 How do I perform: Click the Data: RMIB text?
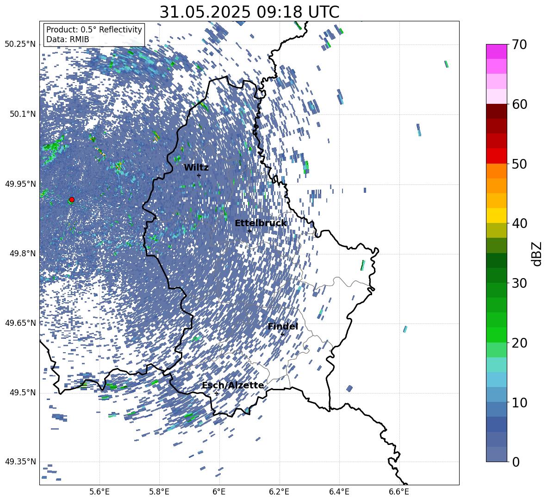(x=68, y=39)
